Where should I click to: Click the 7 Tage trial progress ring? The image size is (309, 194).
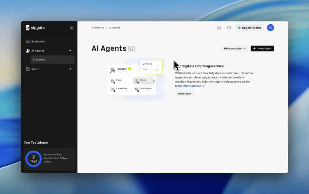pos(33,159)
